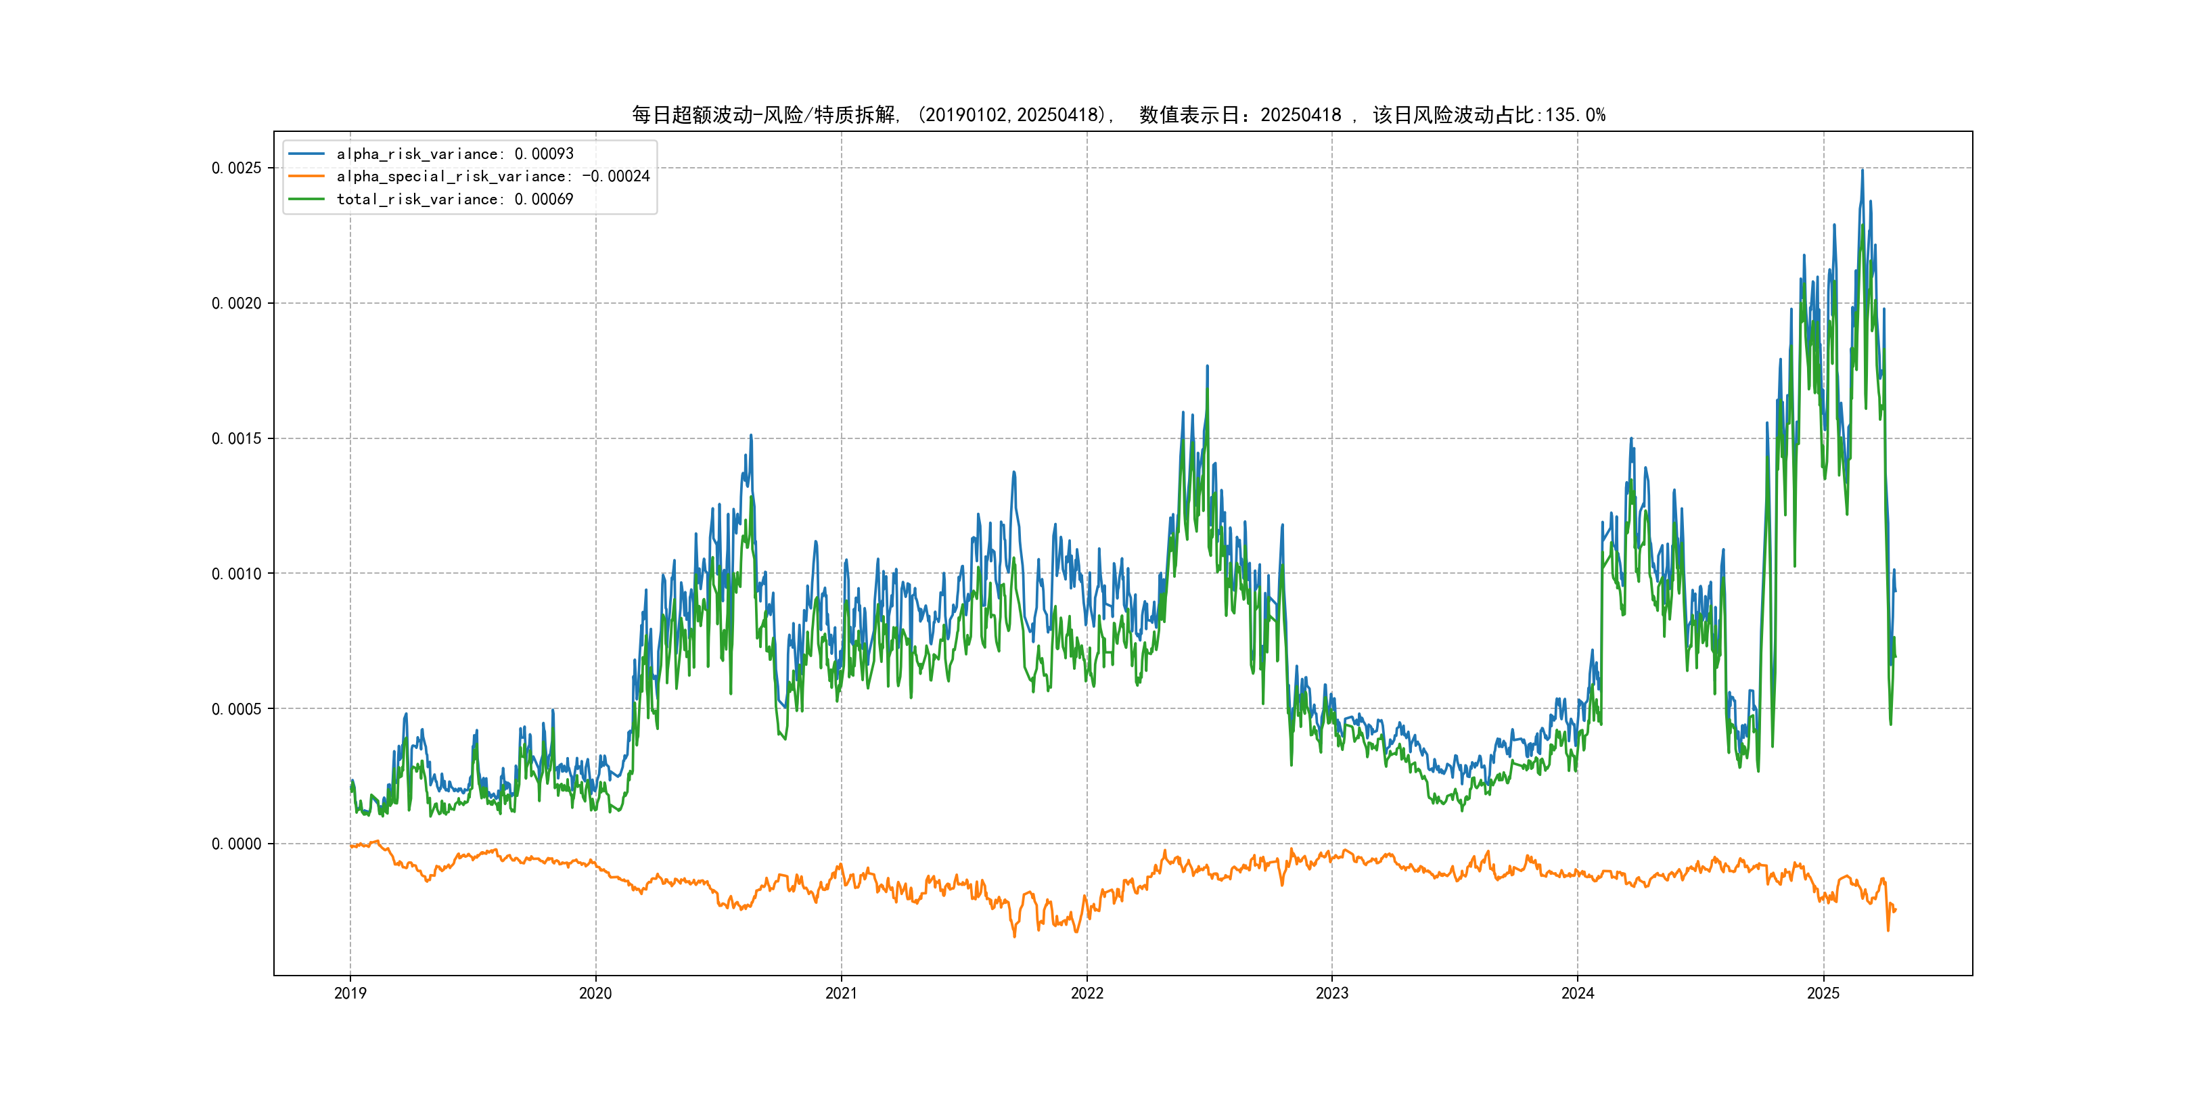The image size is (2192, 1096).
Task: Click the blue alpha_risk_variance legend line
Action: point(306,154)
